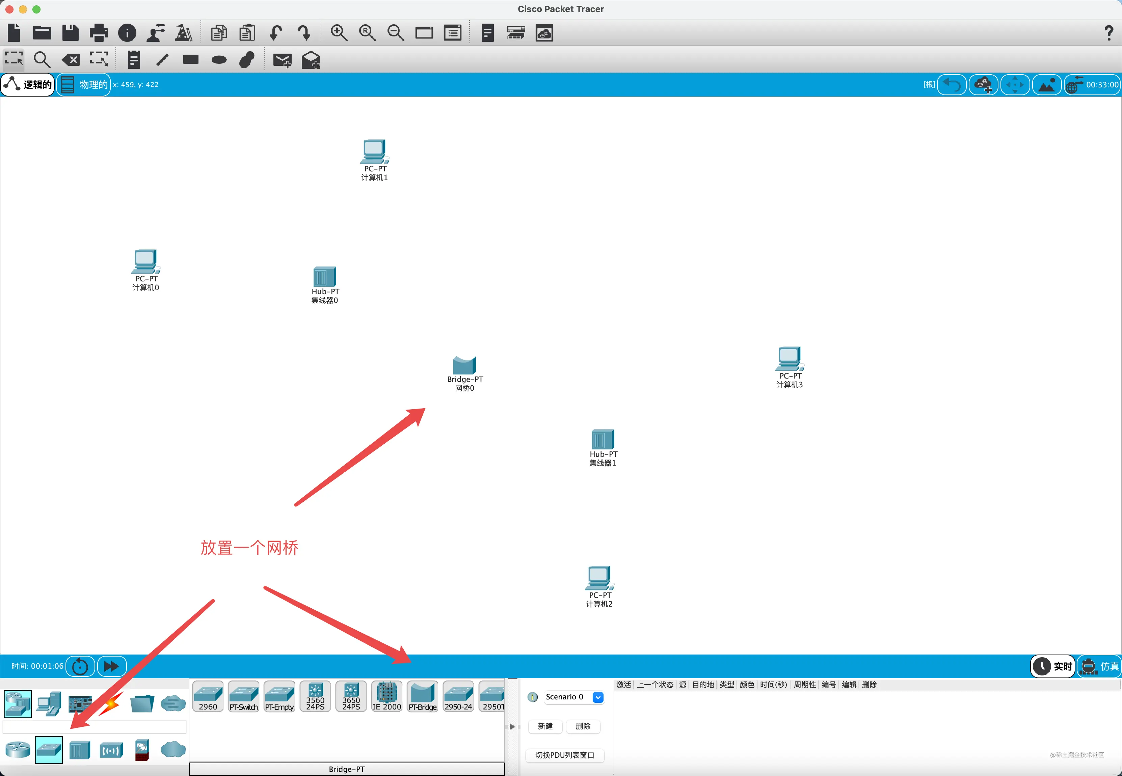Paste using the clipboard toolbar icon
This screenshot has width=1122, height=776.
247,33
